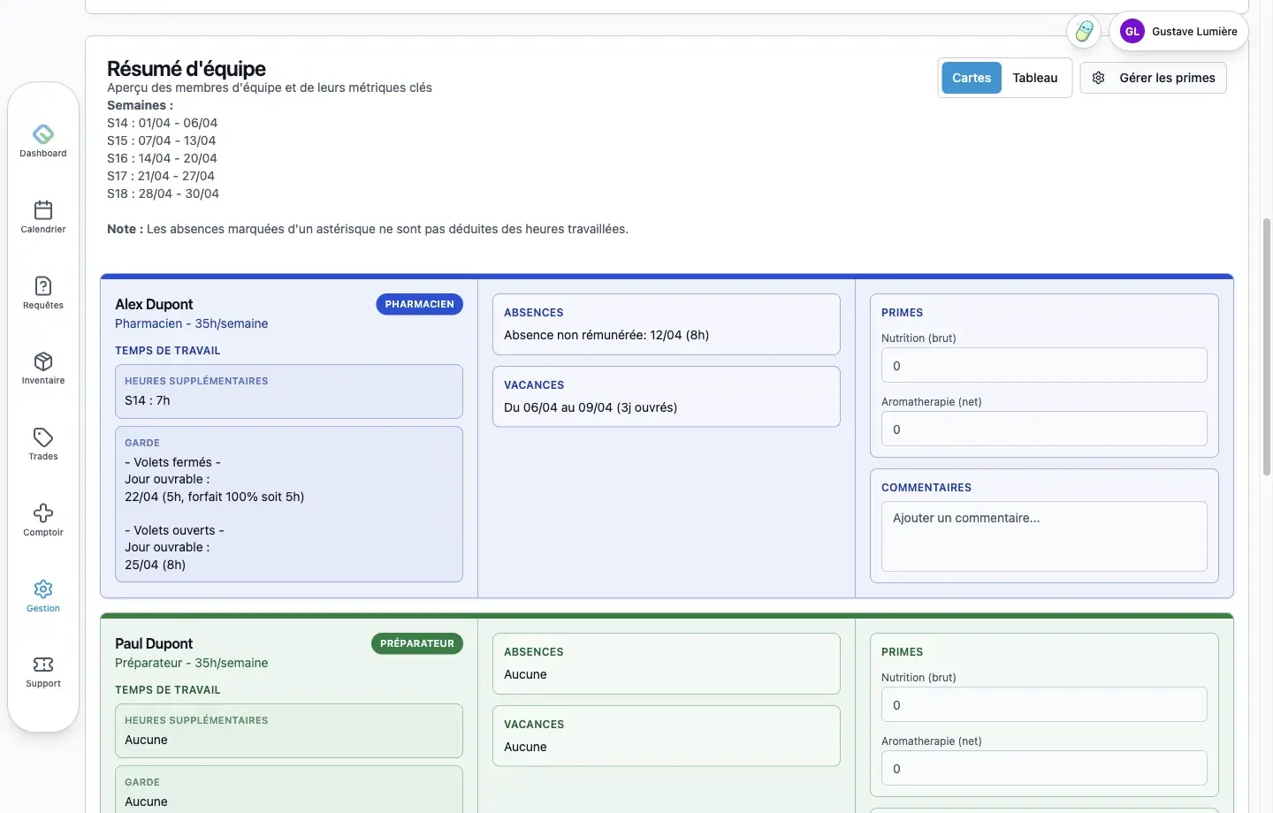Click Paul Dupont's 'TEMPS DE TRAVAIL' label

tap(168, 690)
